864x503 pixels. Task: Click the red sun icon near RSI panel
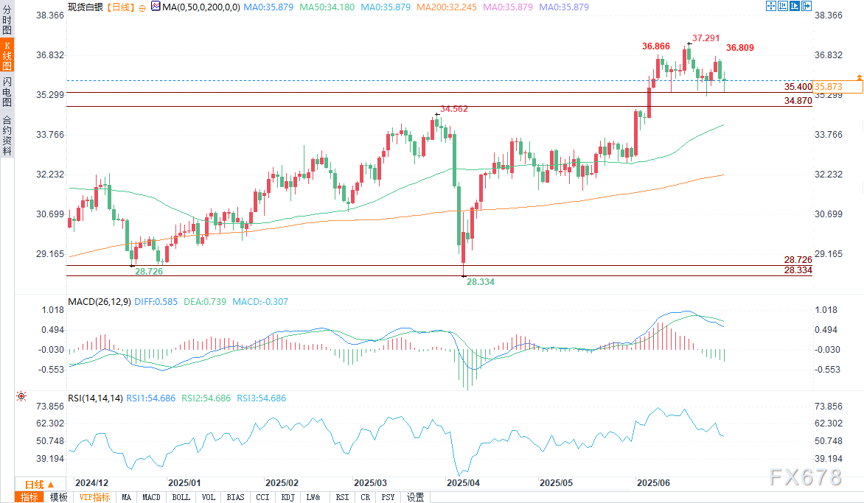point(21,396)
